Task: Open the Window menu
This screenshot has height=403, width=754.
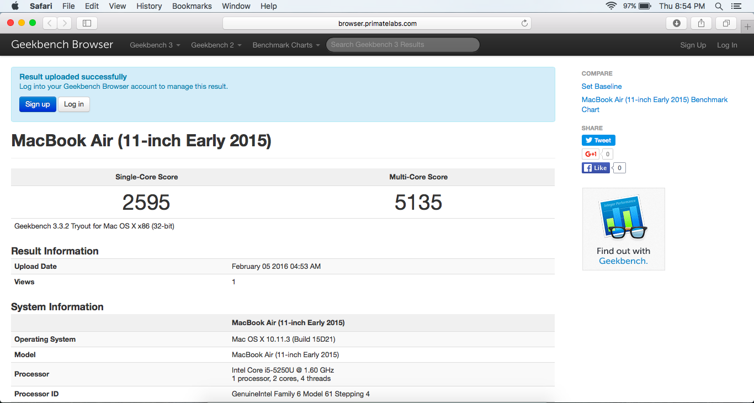Action: coord(236,6)
